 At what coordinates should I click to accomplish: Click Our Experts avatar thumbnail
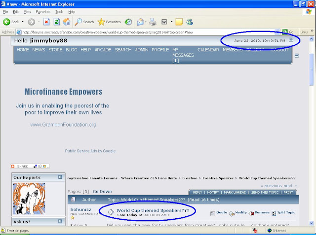[x=29, y=199]
